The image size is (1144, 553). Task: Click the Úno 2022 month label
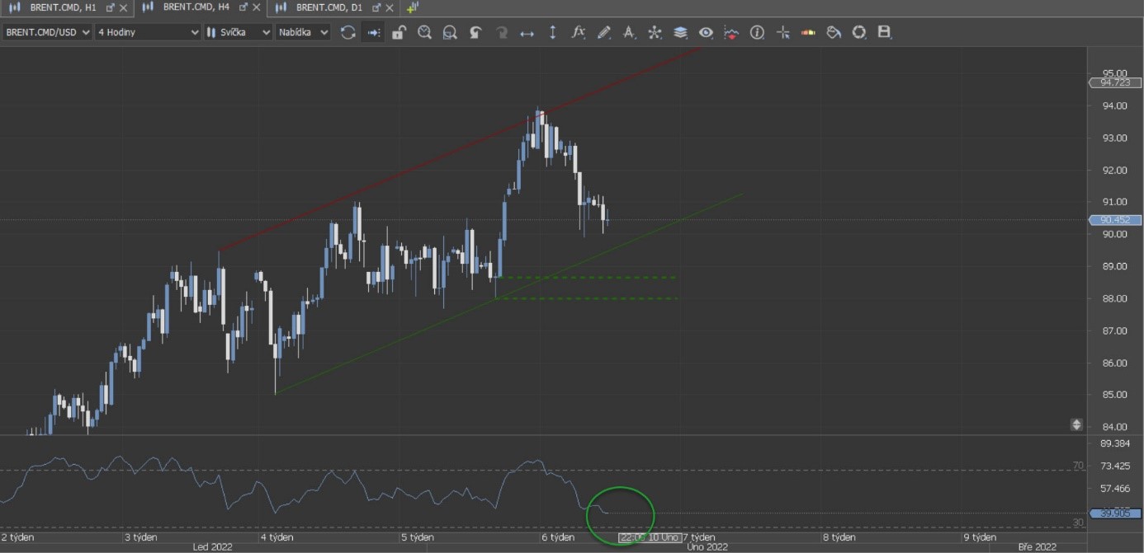click(x=707, y=546)
